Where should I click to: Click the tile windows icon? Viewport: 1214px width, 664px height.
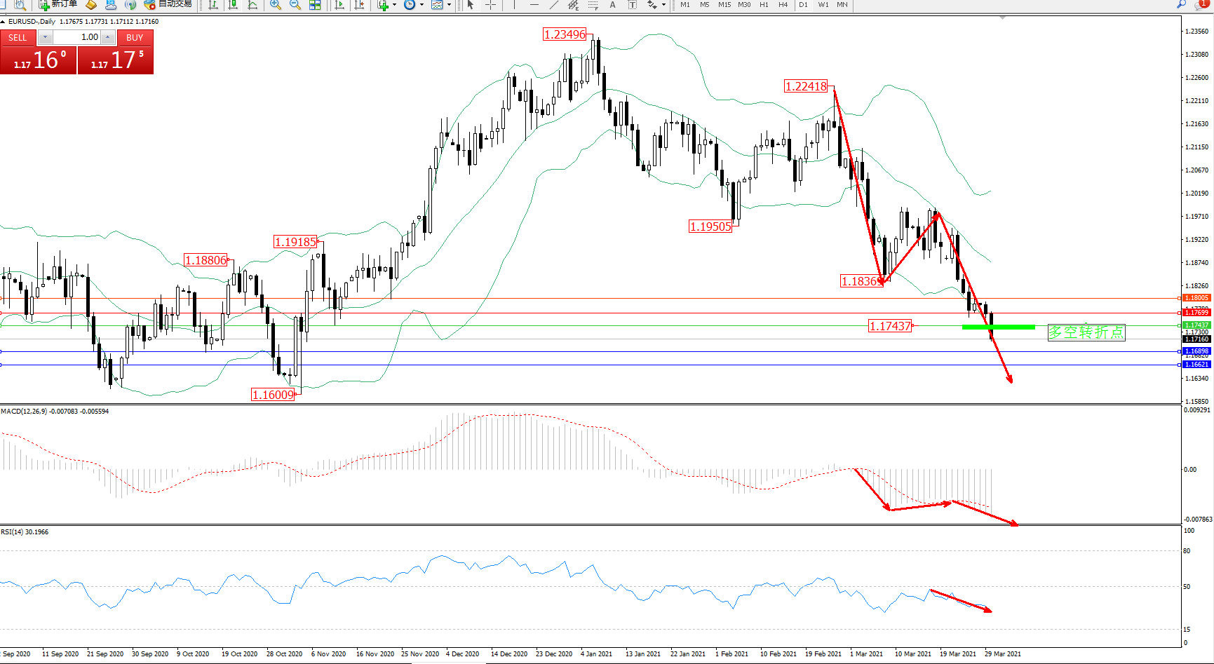click(x=315, y=5)
